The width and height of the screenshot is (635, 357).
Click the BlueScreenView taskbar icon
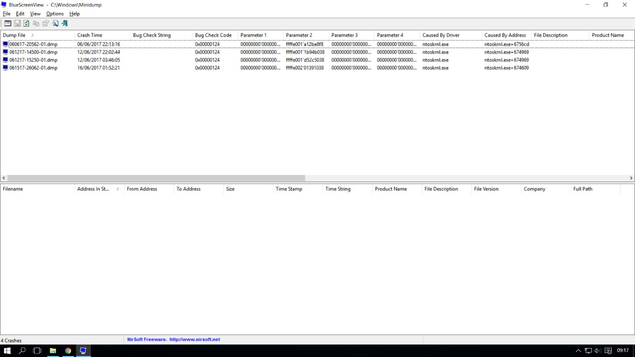[x=83, y=351]
